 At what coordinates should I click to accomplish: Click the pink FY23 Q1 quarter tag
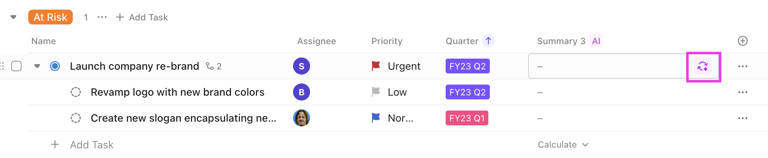467,118
